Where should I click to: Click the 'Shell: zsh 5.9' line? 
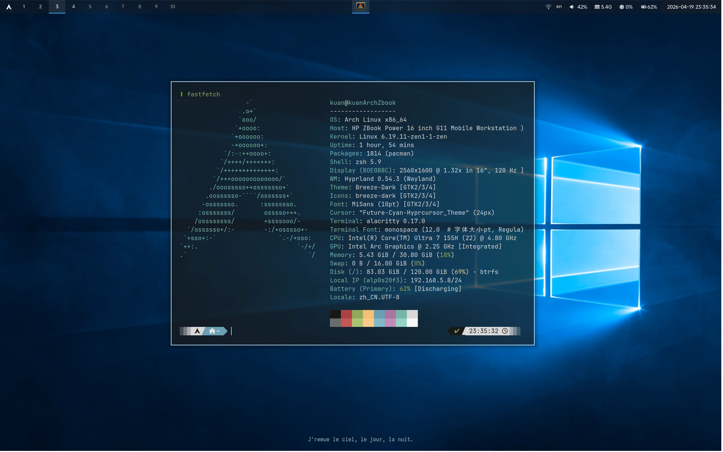point(356,162)
